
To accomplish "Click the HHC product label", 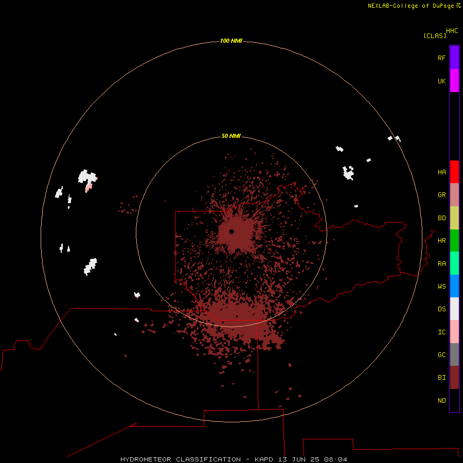I will pos(452,31).
